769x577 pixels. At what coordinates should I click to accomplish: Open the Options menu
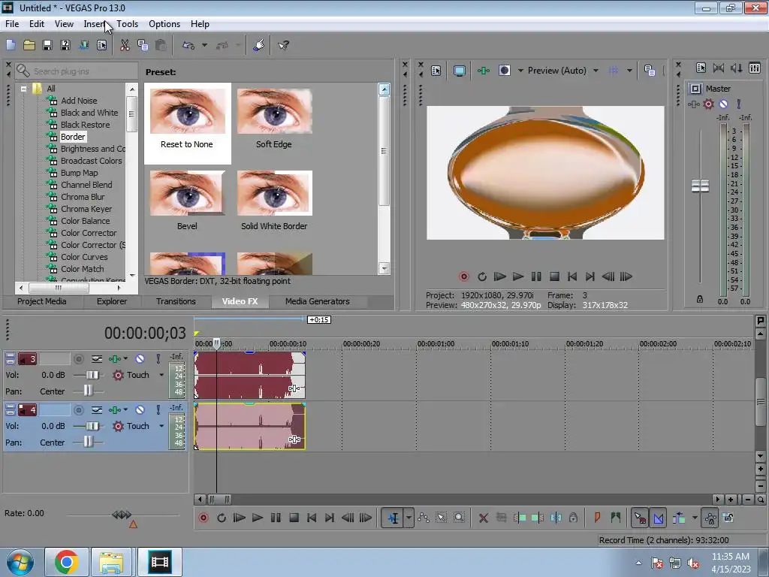point(164,24)
